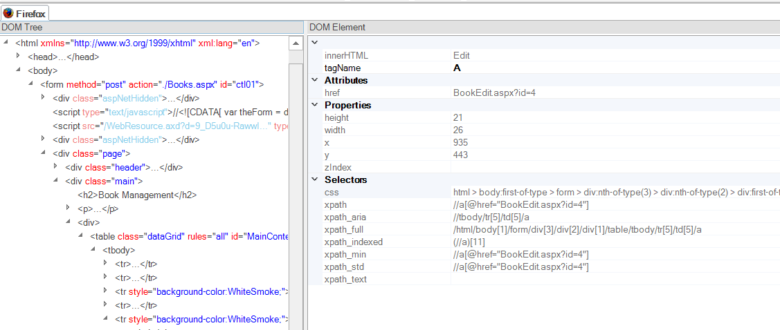Select the form Books.aspx node
Viewport: 780px width, 330px height.
pyautogui.click(x=152, y=84)
